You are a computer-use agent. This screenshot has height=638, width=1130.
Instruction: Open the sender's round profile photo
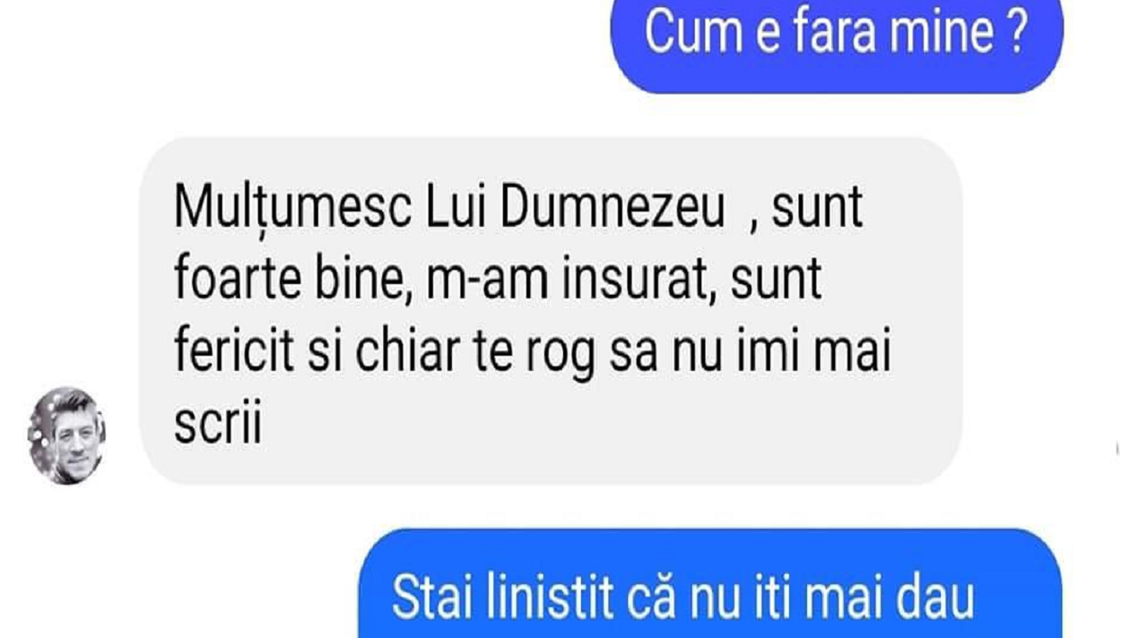coord(65,435)
